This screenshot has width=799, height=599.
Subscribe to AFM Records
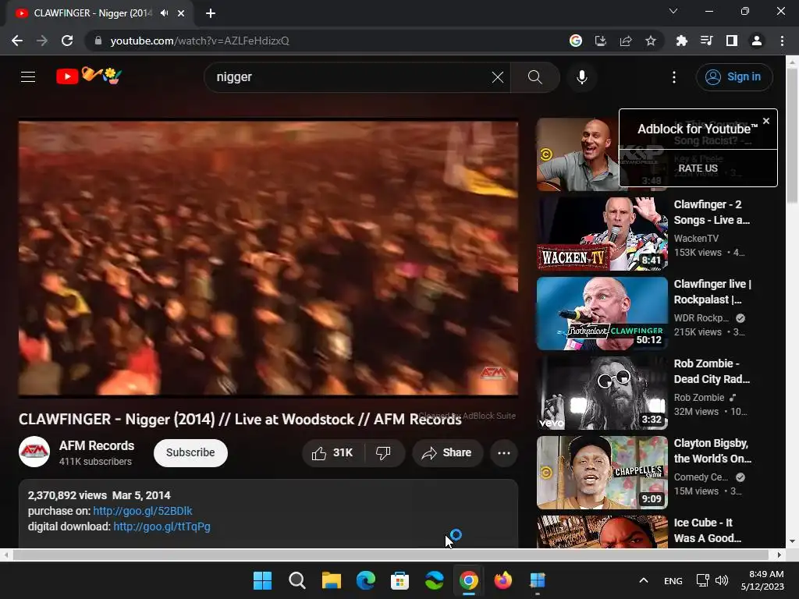190,453
